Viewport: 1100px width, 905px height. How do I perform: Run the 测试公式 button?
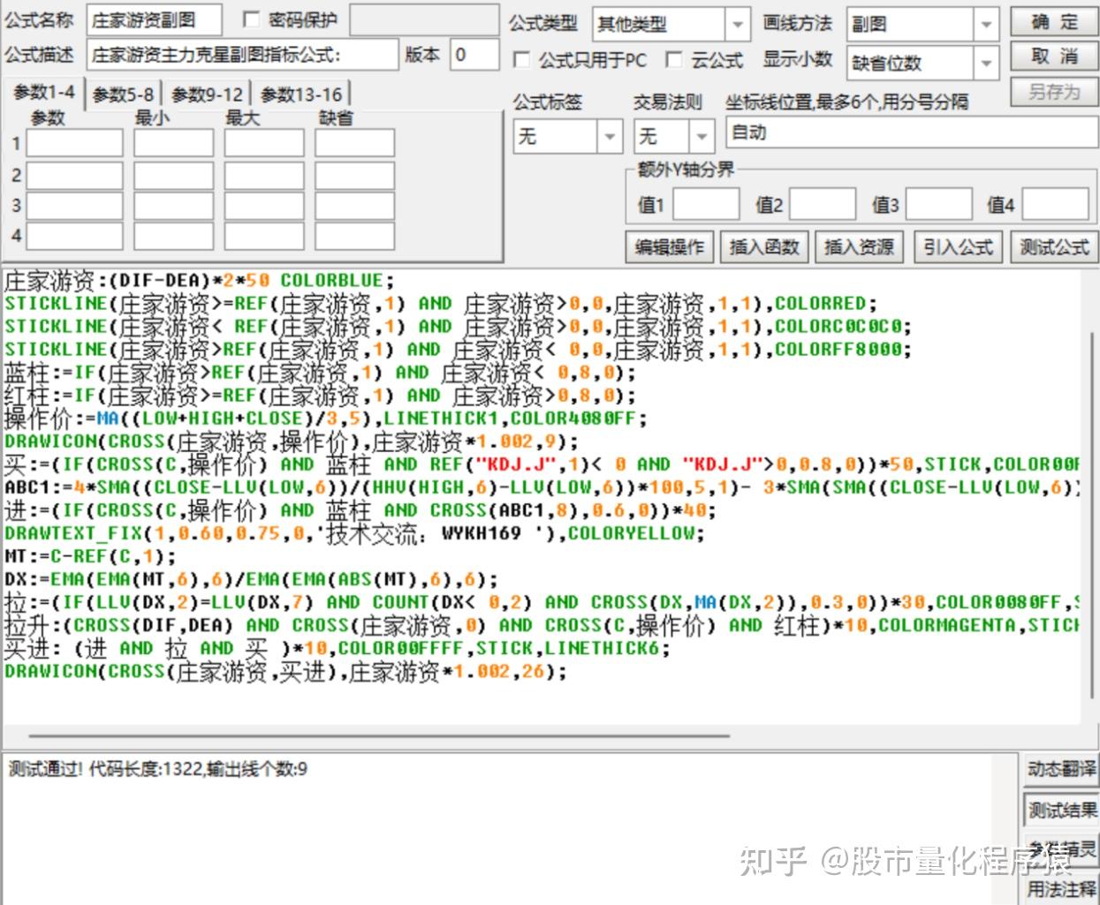coord(1054,247)
